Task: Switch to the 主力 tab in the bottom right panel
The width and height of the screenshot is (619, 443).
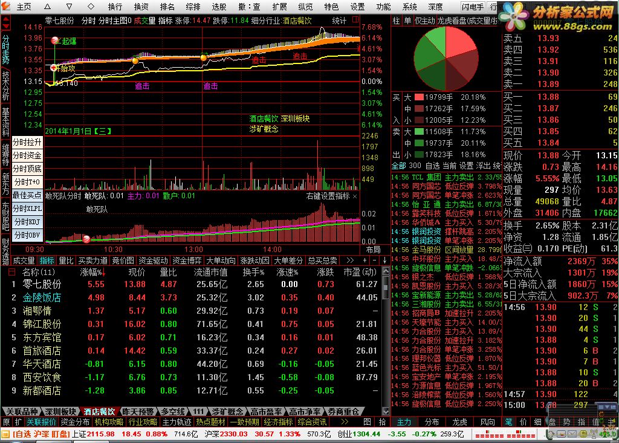Action: 404,422
